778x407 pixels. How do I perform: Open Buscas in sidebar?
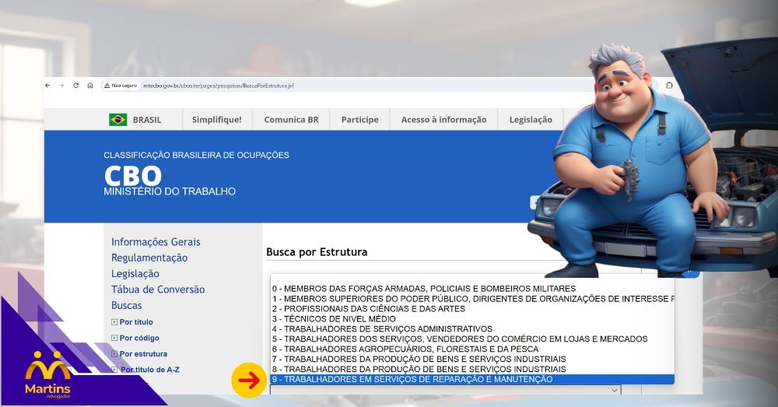(127, 305)
